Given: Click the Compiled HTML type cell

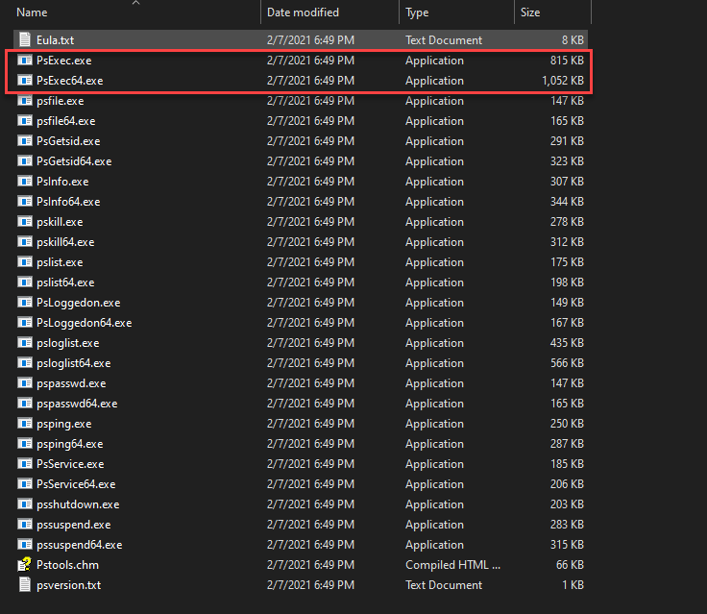Looking at the screenshot, I should pos(452,565).
